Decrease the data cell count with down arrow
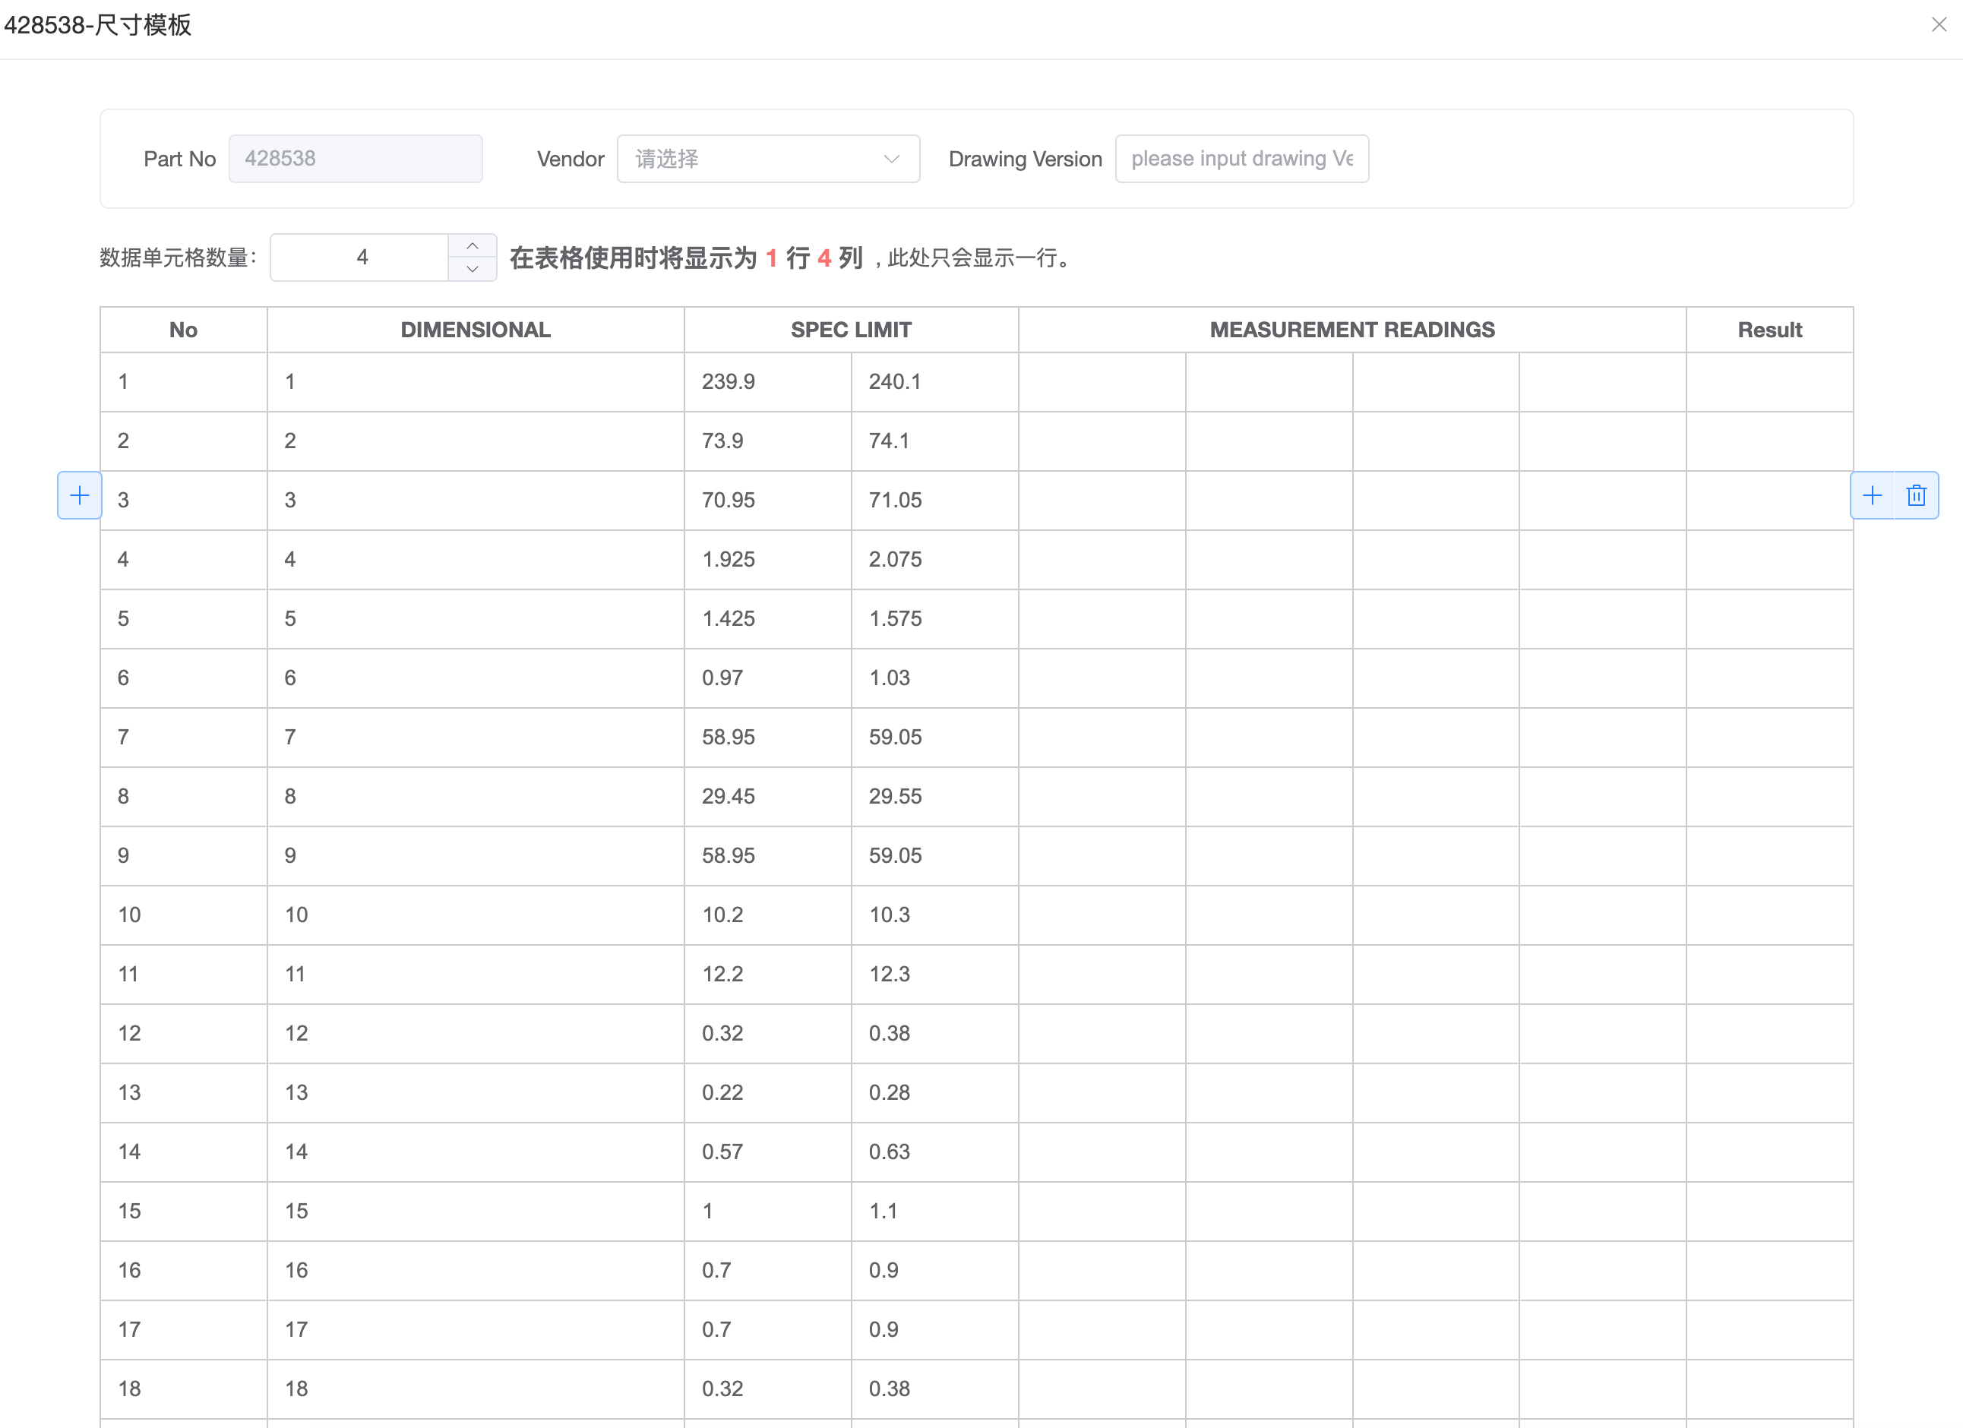 tap(472, 269)
